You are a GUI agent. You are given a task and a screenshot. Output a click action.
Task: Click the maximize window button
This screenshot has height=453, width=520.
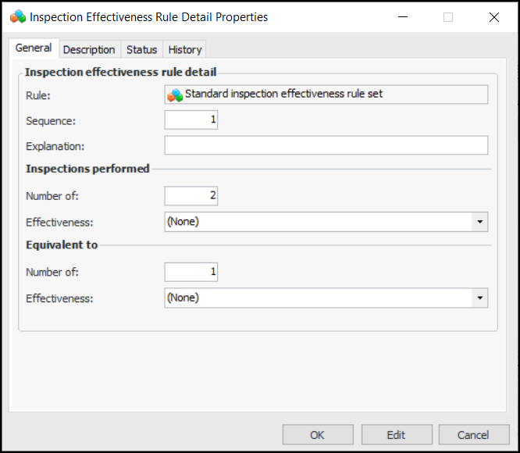click(x=448, y=16)
